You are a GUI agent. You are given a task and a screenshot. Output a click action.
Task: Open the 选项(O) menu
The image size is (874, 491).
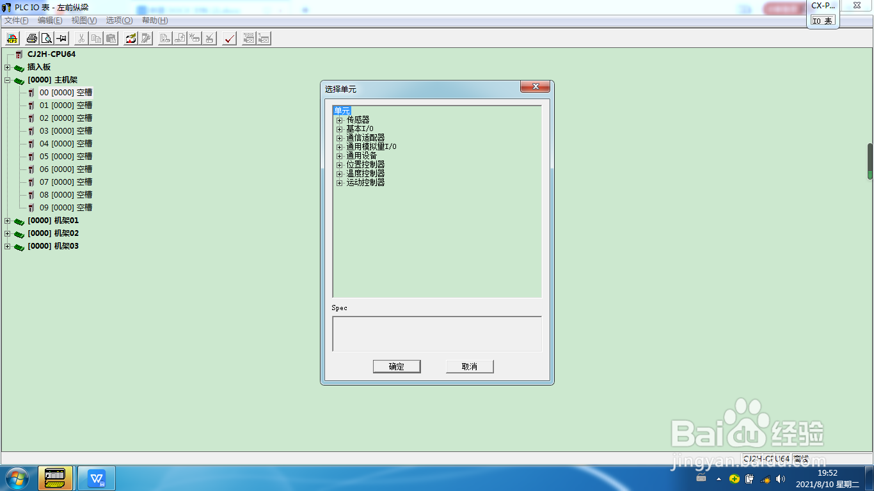point(119,20)
